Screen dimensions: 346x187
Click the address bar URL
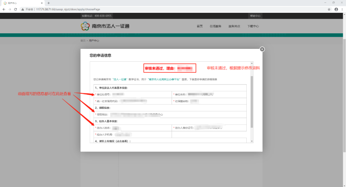point(72,9)
